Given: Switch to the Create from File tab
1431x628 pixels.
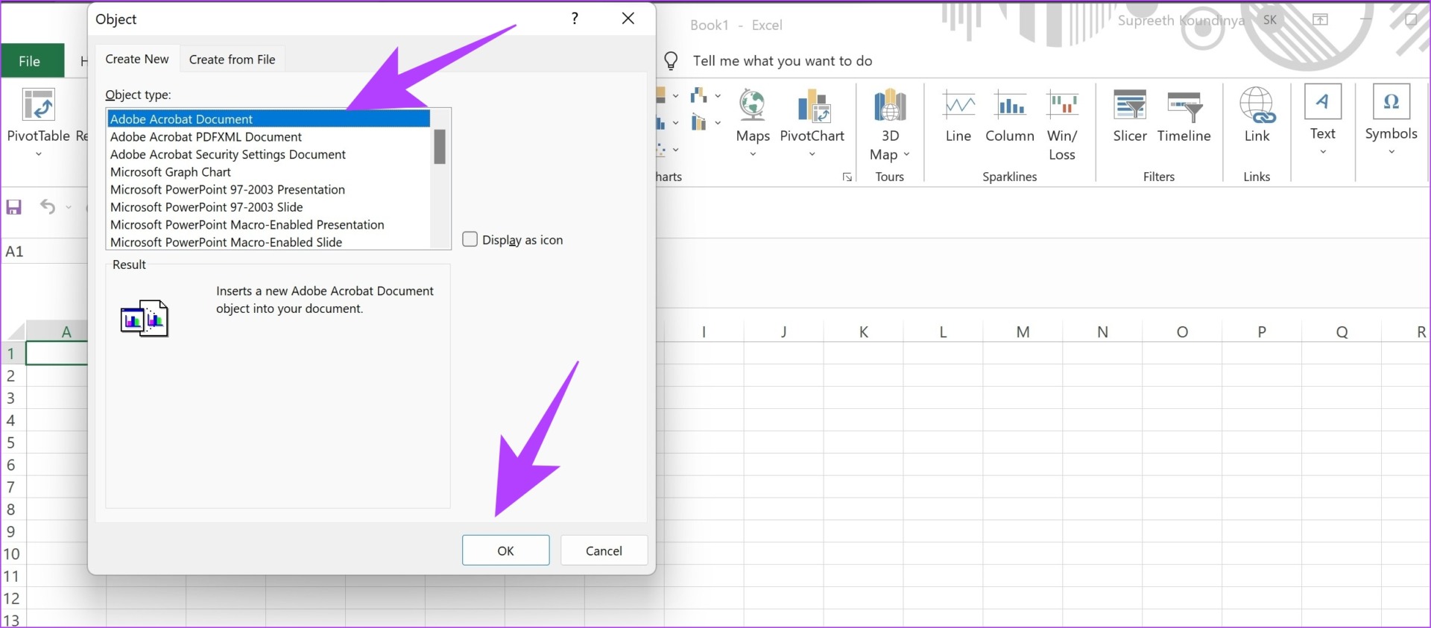Looking at the screenshot, I should click(x=233, y=60).
